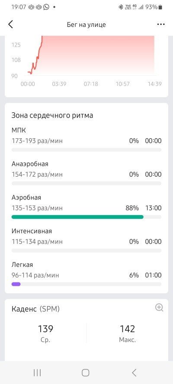The width and height of the screenshot is (173, 384).
Task: Tap the battery indicator in status bar
Action: 160,7
